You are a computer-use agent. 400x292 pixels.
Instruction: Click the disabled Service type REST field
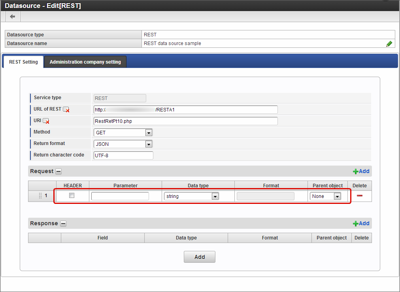120,98
